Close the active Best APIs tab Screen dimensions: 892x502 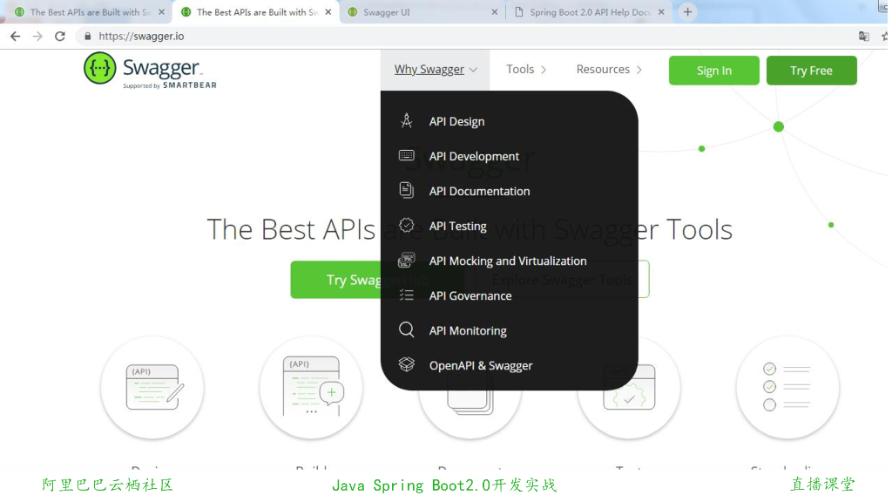point(328,12)
